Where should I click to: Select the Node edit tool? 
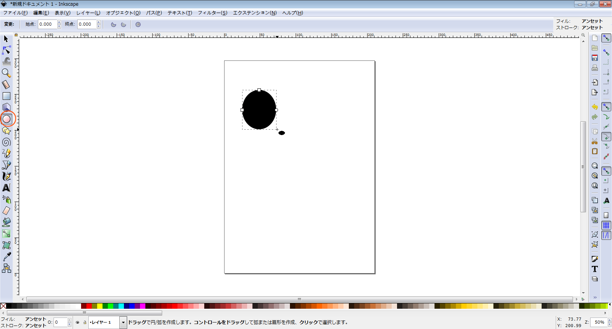pyautogui.click(x=7, y=50)
